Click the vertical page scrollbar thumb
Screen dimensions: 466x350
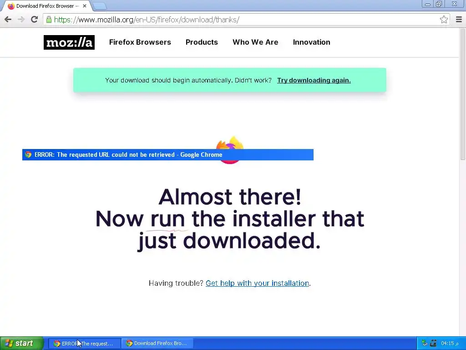[463, 94]
